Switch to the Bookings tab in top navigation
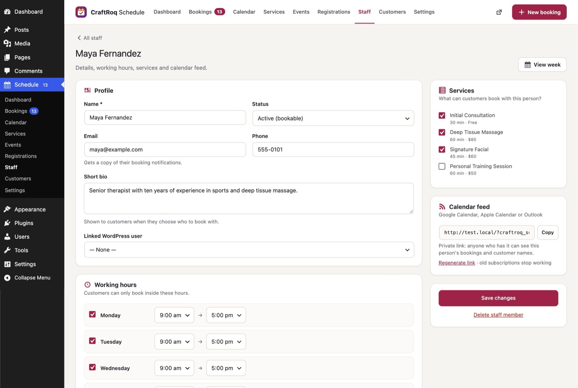The width and height of the screenshot is (578, 388). [207, 12]
